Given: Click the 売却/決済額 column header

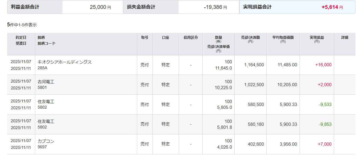Looking at the screenshot, I should coord(250,38).
